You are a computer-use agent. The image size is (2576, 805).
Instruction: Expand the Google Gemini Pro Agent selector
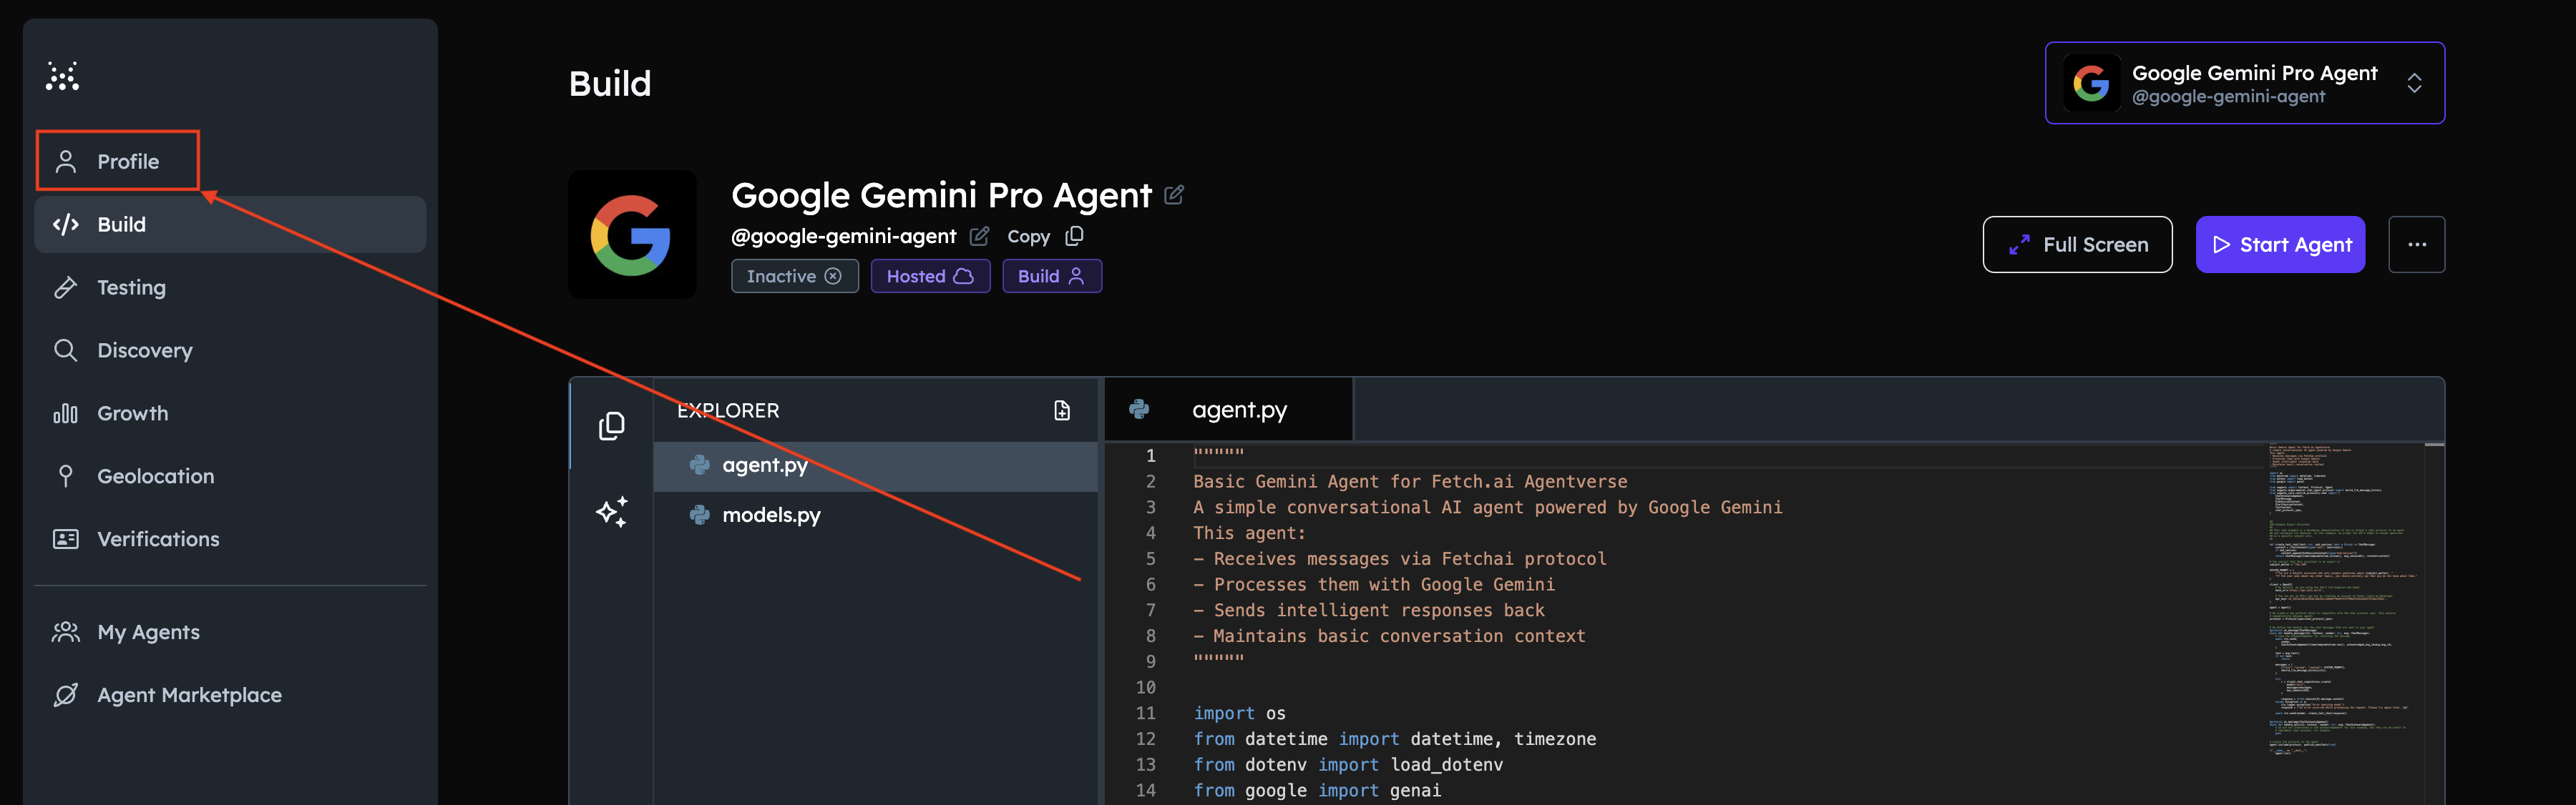(x=2244, y=83)
